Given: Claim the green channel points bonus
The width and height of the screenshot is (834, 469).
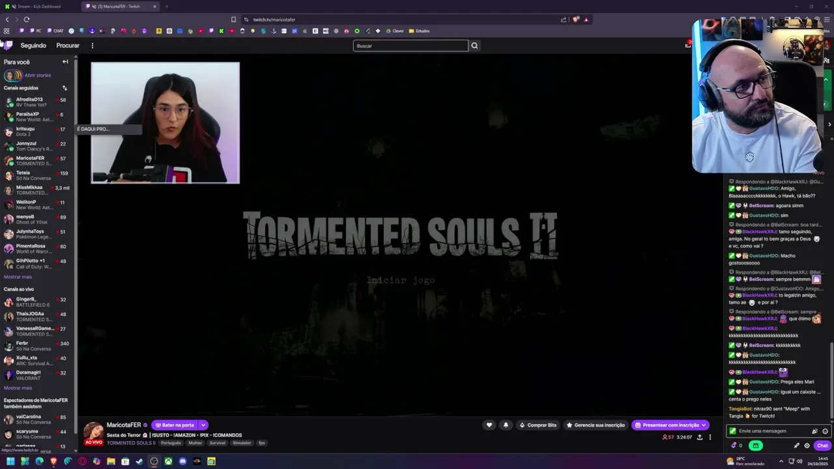Looking at the screenshot, I should point(756,446).
